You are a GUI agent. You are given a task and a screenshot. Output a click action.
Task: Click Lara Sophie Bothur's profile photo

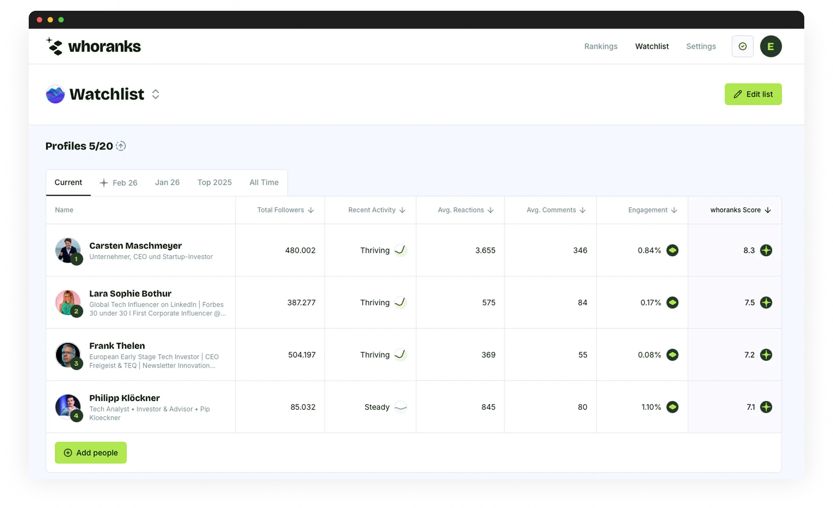(x=68, y=303)
